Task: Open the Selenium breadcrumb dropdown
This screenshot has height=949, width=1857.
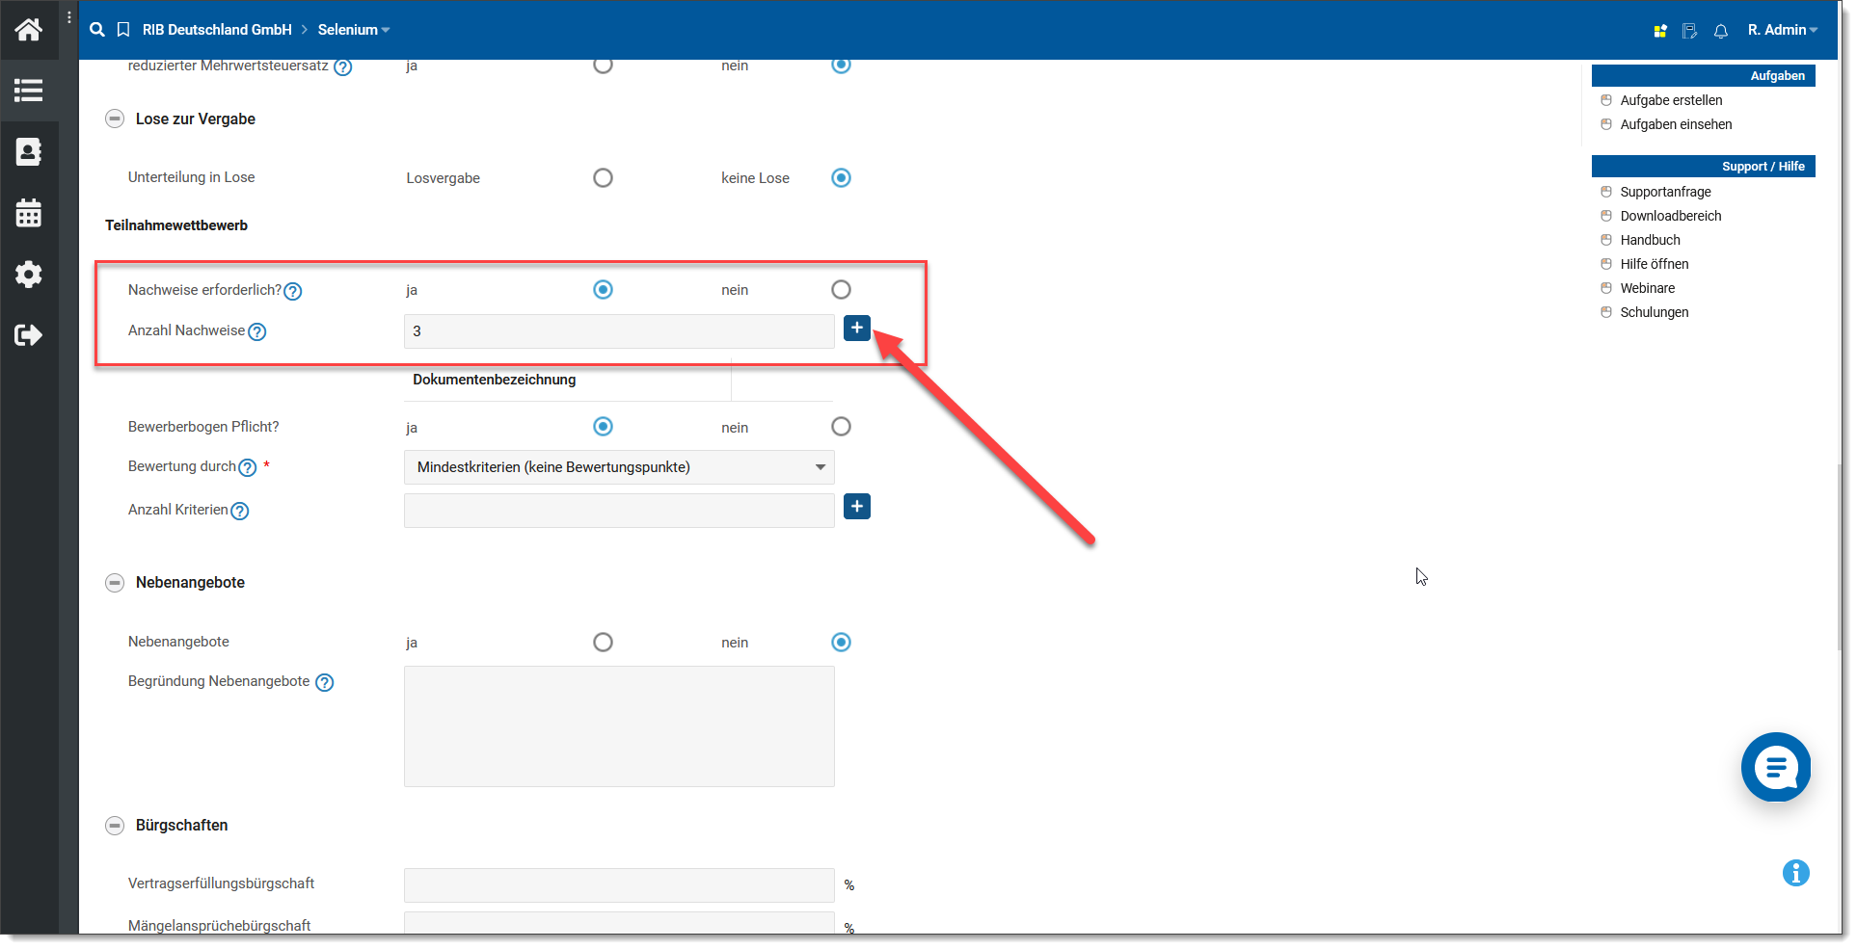Action: pyautogui.click(x=354, y=30)
